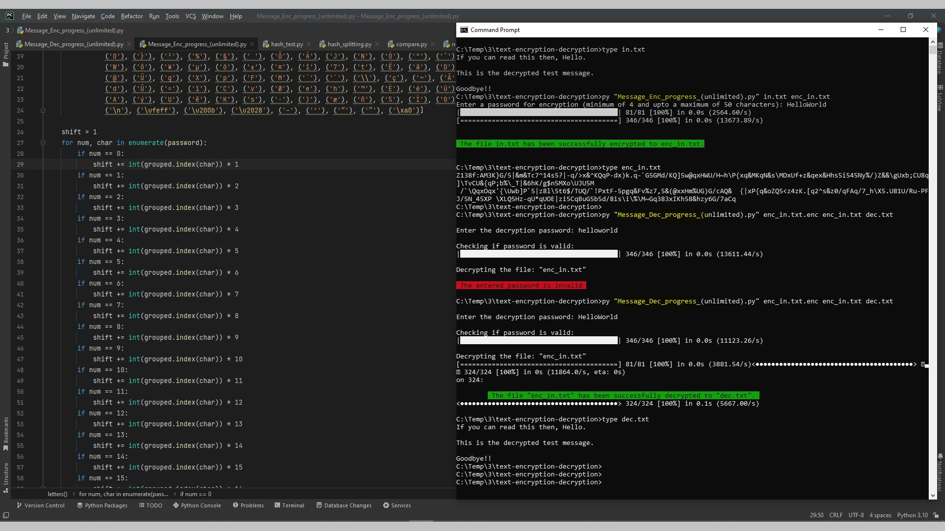945x531 pixels.
Task: Collapse the for loop fold at line 27
Action: tap(43, 143)
